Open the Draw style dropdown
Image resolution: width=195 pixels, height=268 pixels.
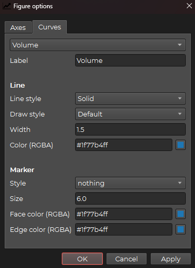[x=130, y=114]
